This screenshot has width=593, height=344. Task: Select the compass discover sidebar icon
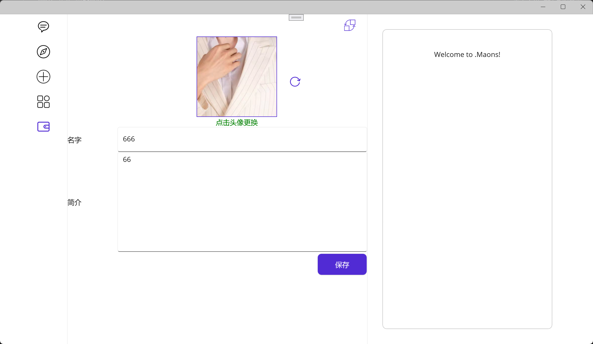pos(43,52)
